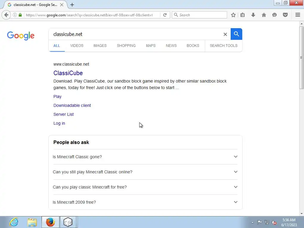The width and height of the screenshot is (304, 228).
Task: Open the Log in sitelink
Action: (59, 123)
